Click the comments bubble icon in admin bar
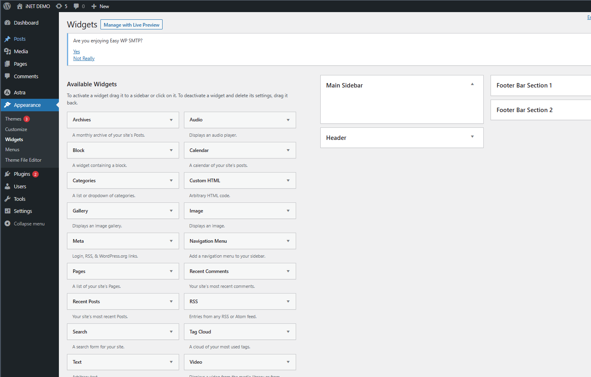 coord(76,6)
